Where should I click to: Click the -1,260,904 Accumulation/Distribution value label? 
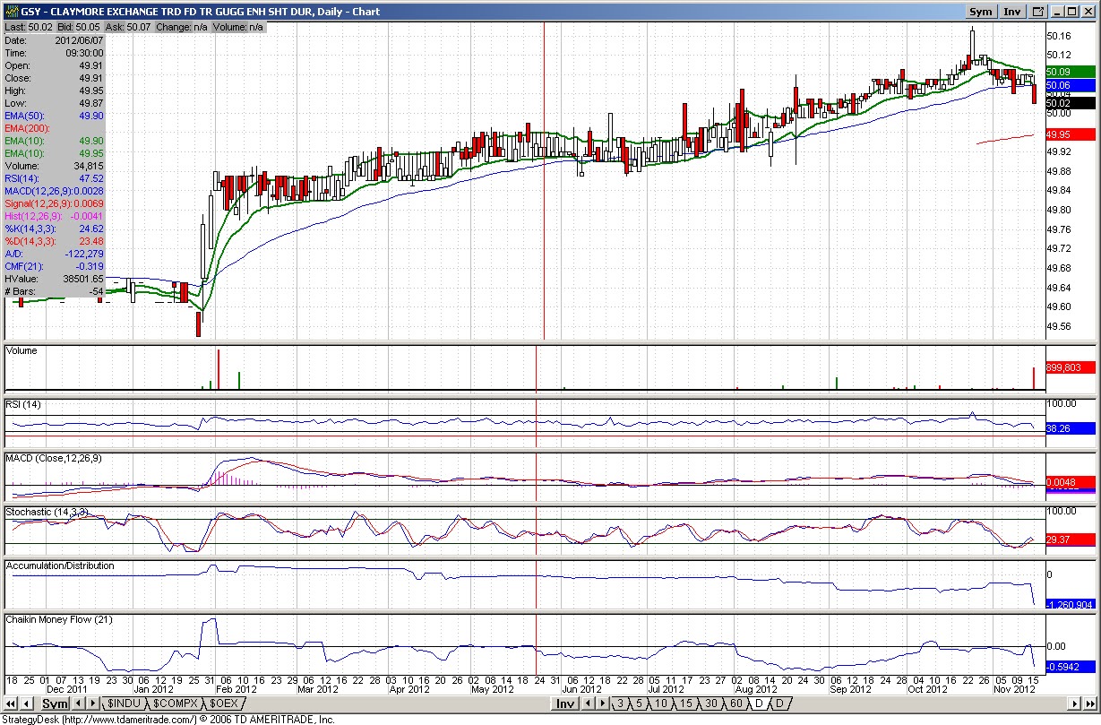(1070, 604)
